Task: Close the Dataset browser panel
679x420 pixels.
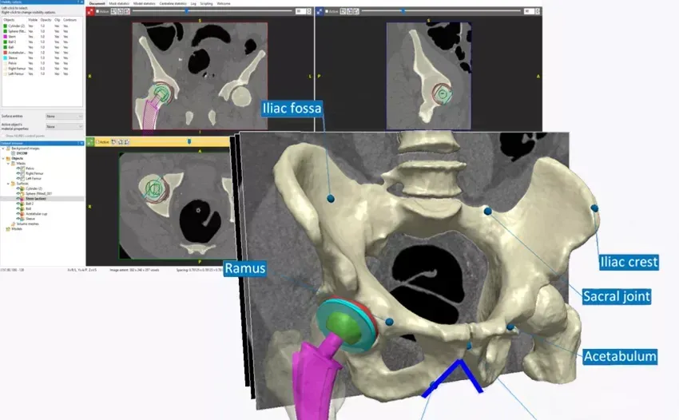Action: pos(81,143)
